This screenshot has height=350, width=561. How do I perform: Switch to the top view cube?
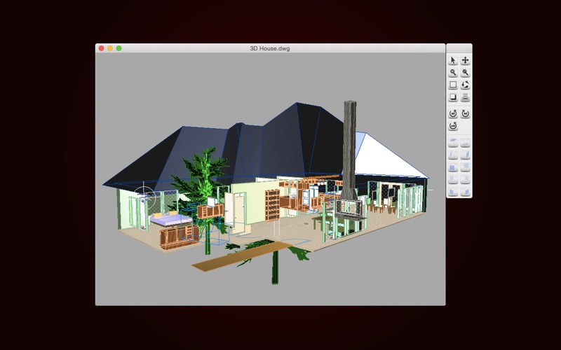(x=453, y=143)
